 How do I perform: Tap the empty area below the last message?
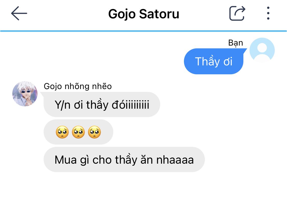[x=143, y=192]
